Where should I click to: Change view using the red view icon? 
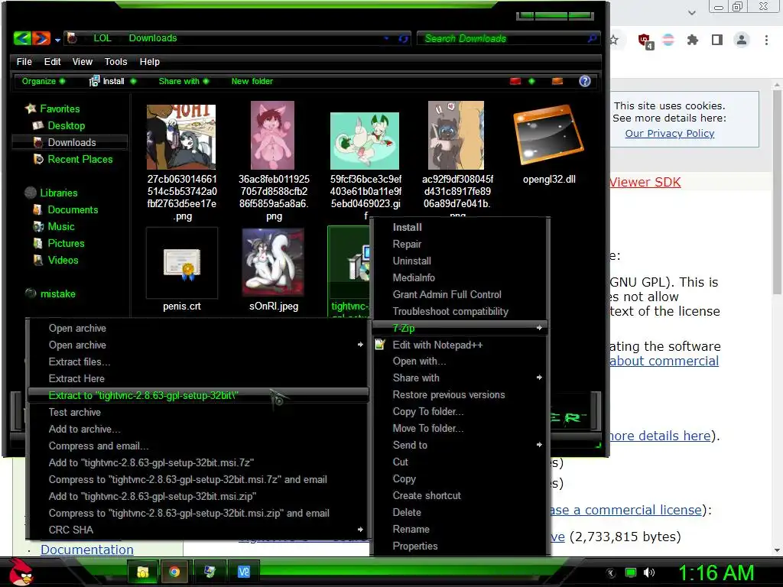[x=515, y=81]
